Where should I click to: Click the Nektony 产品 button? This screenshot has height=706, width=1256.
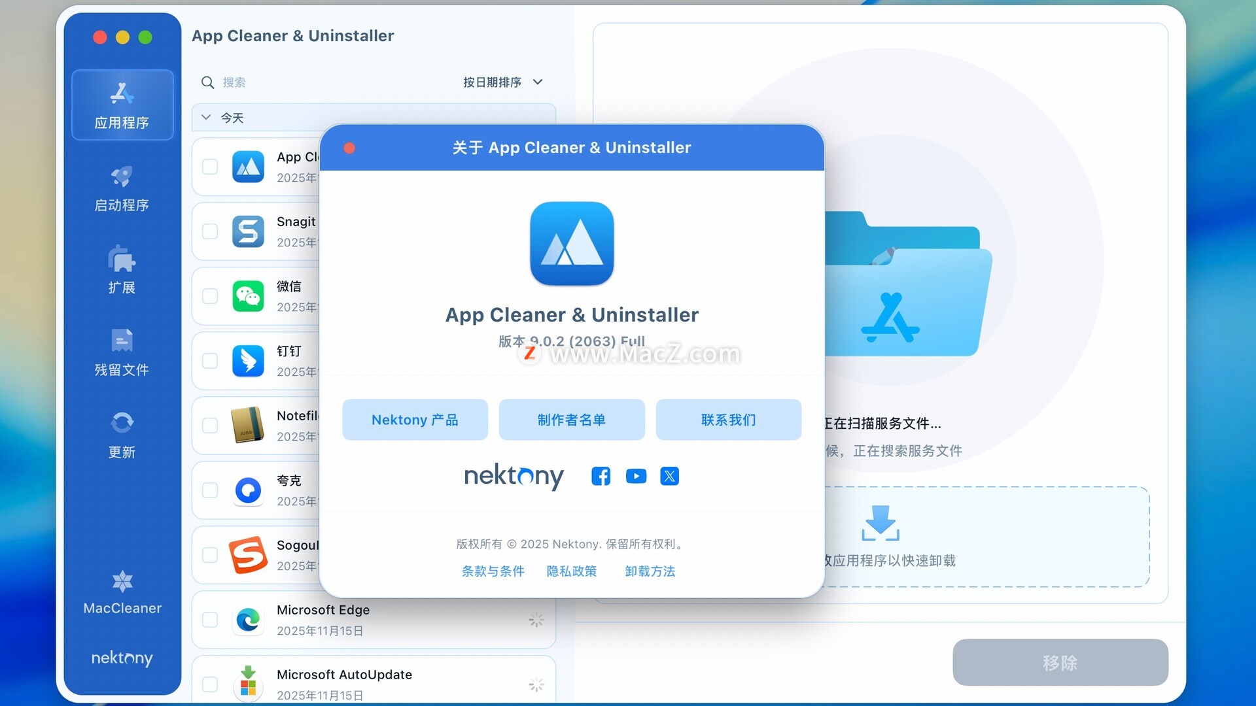415,420
